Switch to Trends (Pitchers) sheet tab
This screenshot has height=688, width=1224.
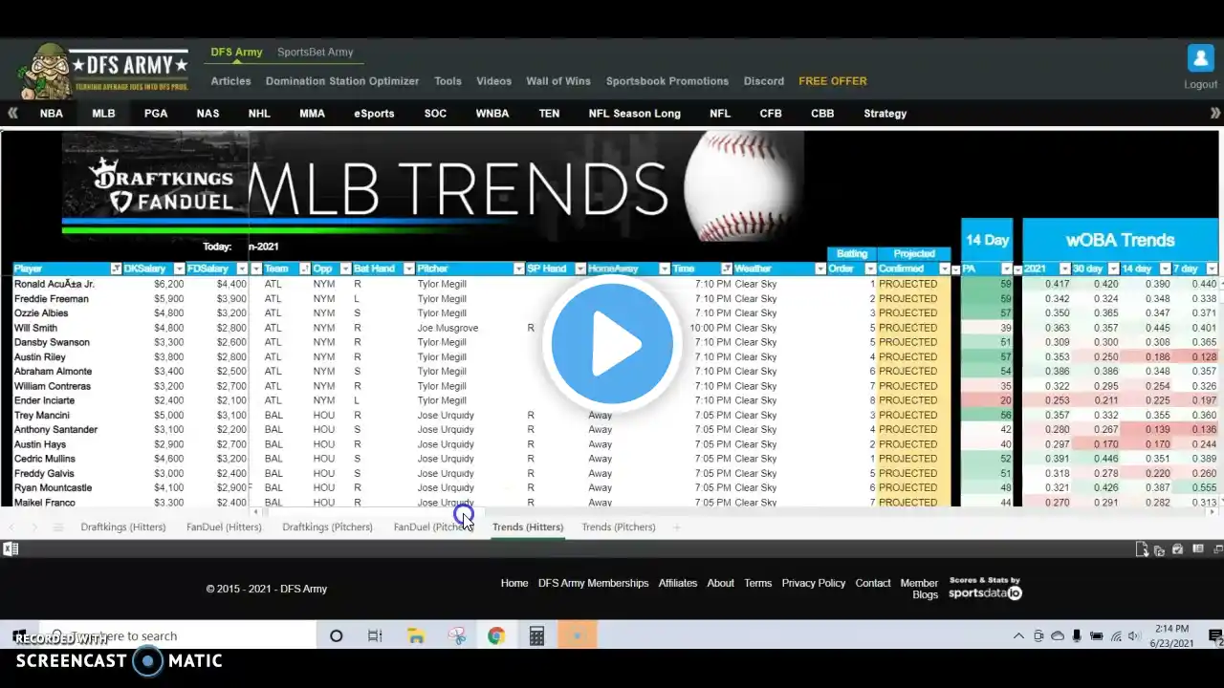(x=619, y=527)
